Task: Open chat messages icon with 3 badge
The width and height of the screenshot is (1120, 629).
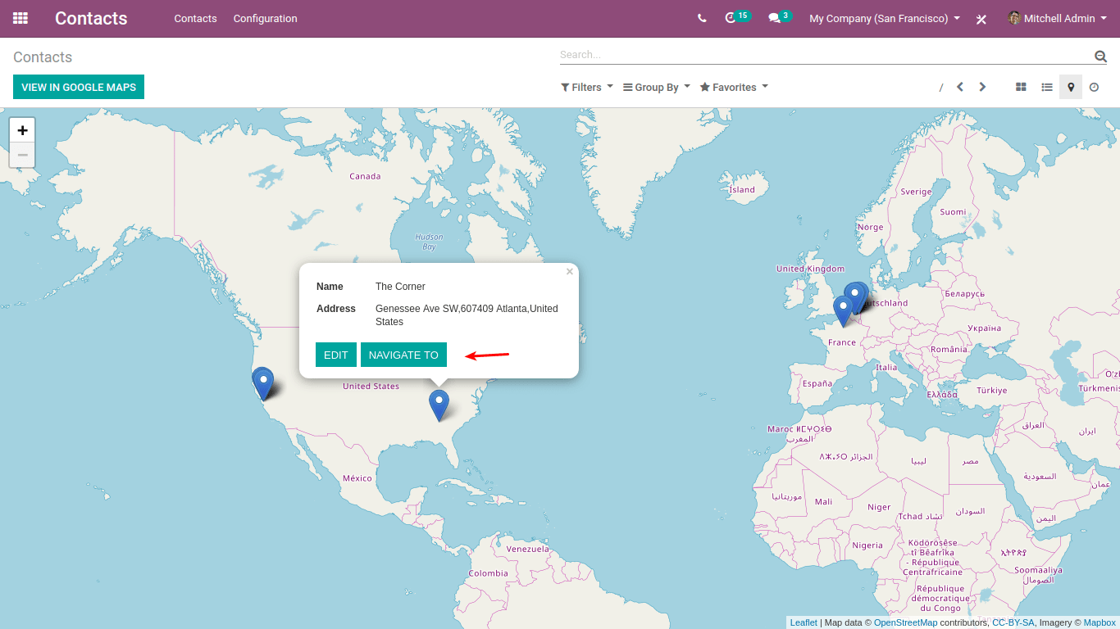Action: pyautogui.click(x=779, y=17)
